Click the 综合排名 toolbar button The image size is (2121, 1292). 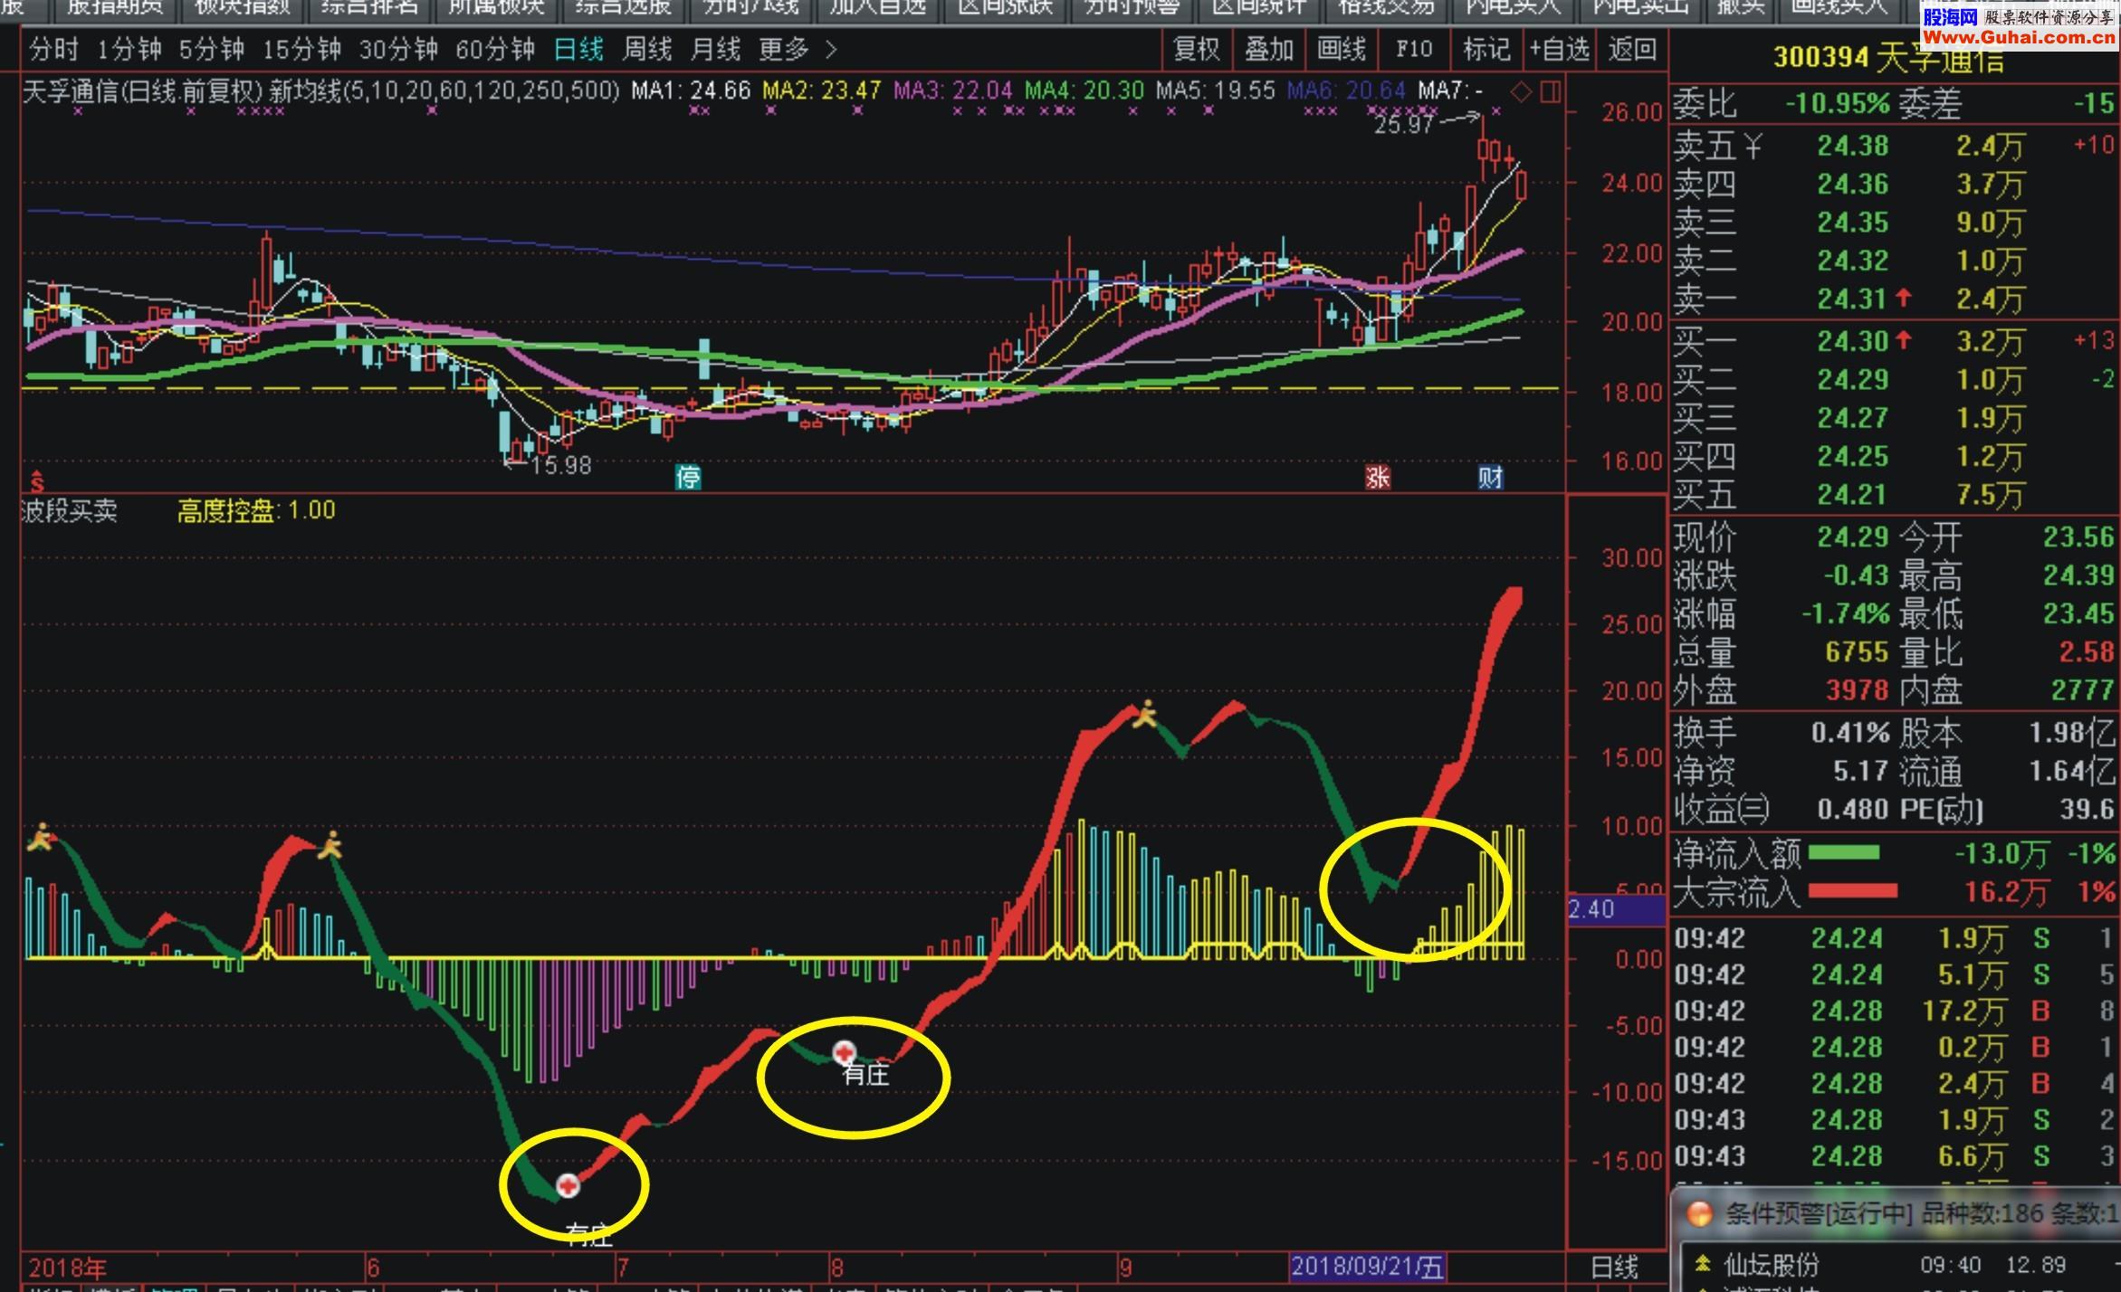pyautogui.click(x=370, y=9)
